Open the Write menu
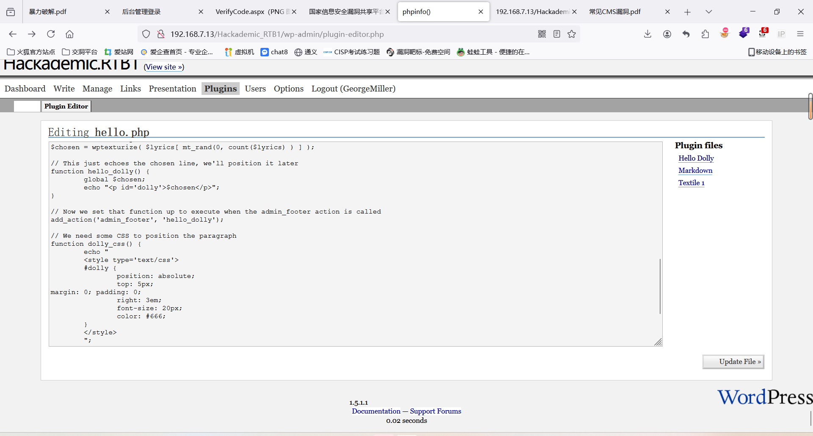Viewport: 813px width, 436px height. pos(64,89)
